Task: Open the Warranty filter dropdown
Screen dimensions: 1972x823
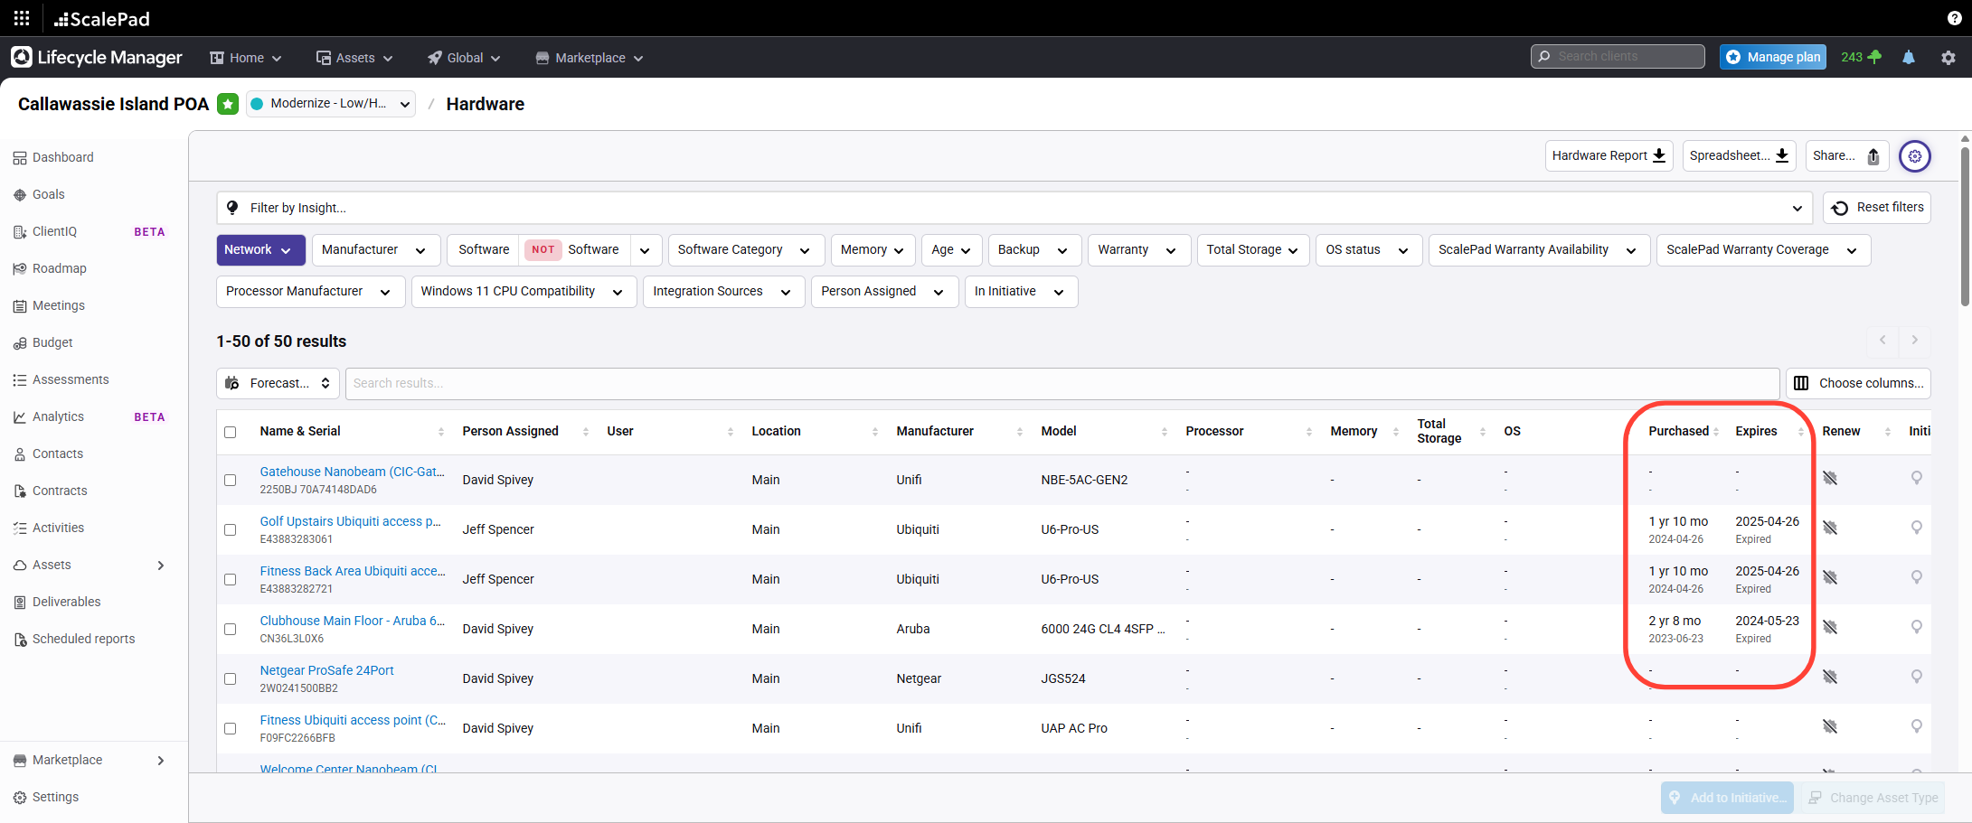Action: [1137, 250]
